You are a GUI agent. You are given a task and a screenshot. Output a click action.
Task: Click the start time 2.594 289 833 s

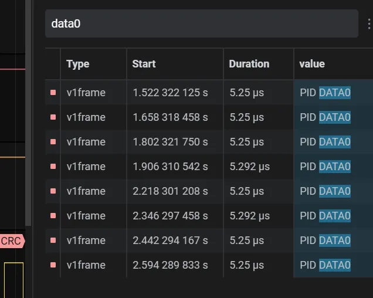tap(170, 265)
